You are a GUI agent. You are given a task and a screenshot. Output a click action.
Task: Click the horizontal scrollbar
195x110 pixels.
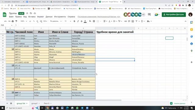(64, 100)
